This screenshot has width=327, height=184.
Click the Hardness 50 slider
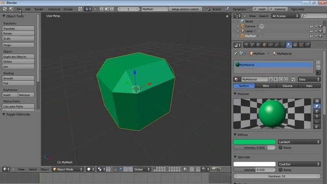[x=277, y=176]
